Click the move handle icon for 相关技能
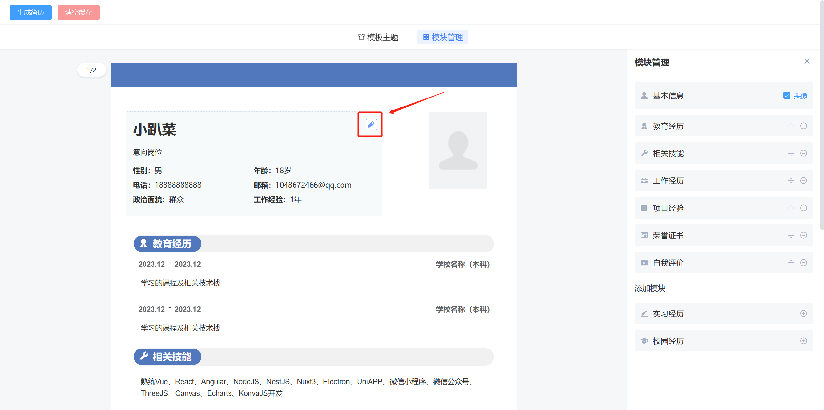 coord(791,153)
